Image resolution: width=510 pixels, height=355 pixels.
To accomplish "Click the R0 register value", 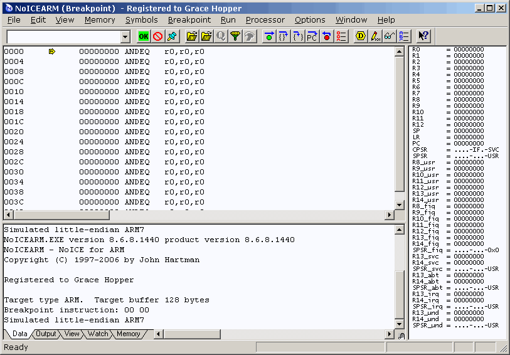I will pos(469,50).
